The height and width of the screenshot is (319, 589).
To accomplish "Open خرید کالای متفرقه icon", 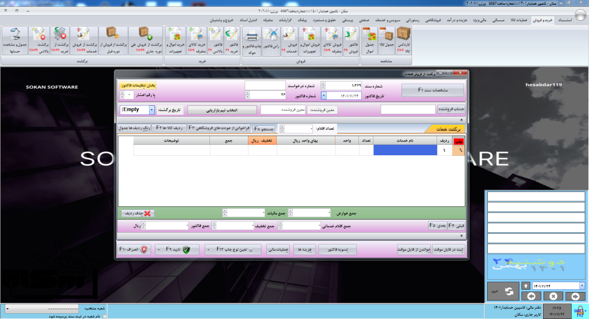I will coord(197,41).
